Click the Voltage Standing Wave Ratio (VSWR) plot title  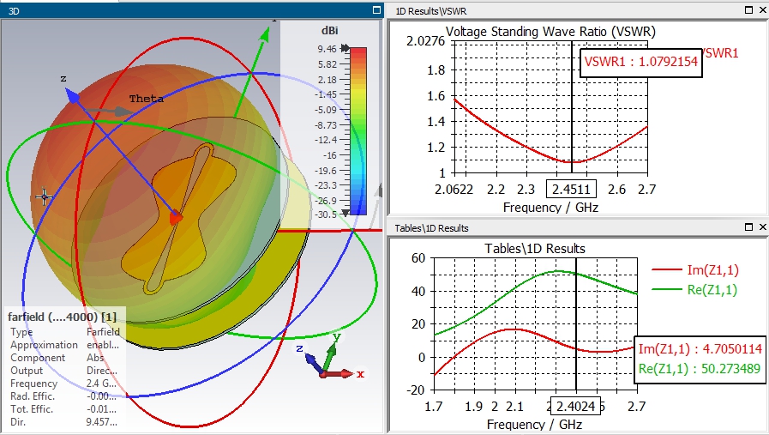[550, 32]
